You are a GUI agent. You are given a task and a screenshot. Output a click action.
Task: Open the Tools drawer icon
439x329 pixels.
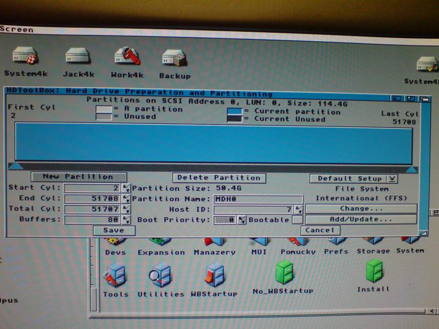click(115, 276)
